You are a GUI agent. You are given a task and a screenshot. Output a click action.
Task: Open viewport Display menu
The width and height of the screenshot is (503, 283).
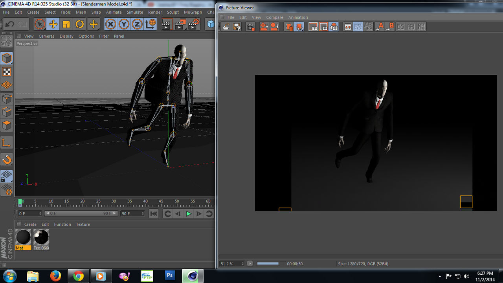coord(66,36)
